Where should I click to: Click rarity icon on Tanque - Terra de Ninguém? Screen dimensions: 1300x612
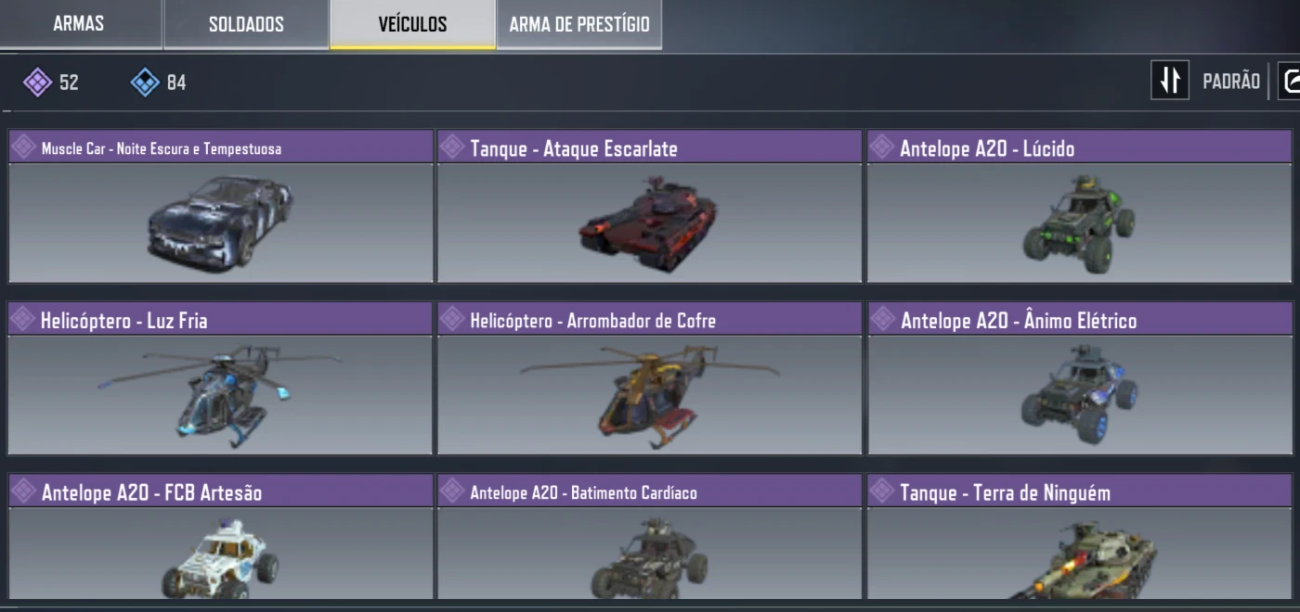click(882, 491)
